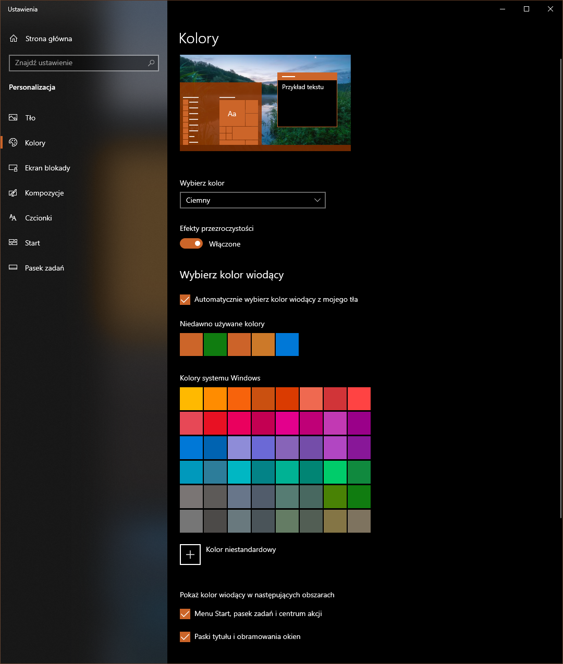Add a custom color with plus button
The height and width of the screenshot is (664, 563).
point(190,555)
